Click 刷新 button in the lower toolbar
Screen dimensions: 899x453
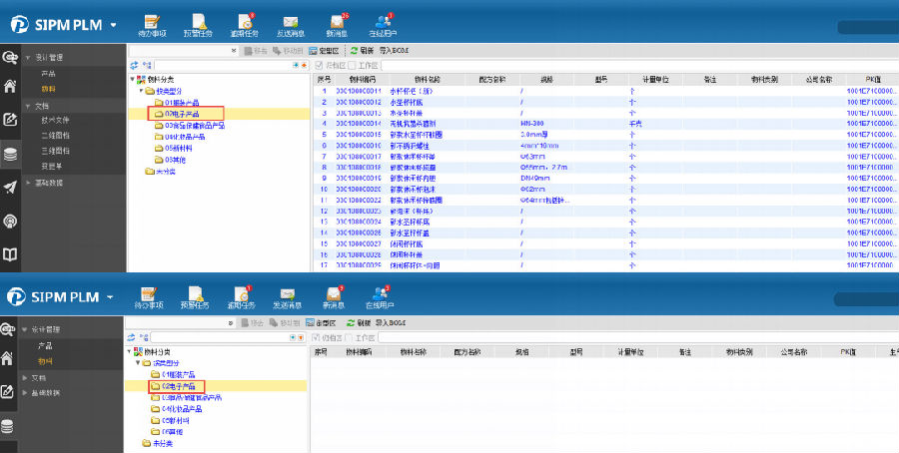360,323
